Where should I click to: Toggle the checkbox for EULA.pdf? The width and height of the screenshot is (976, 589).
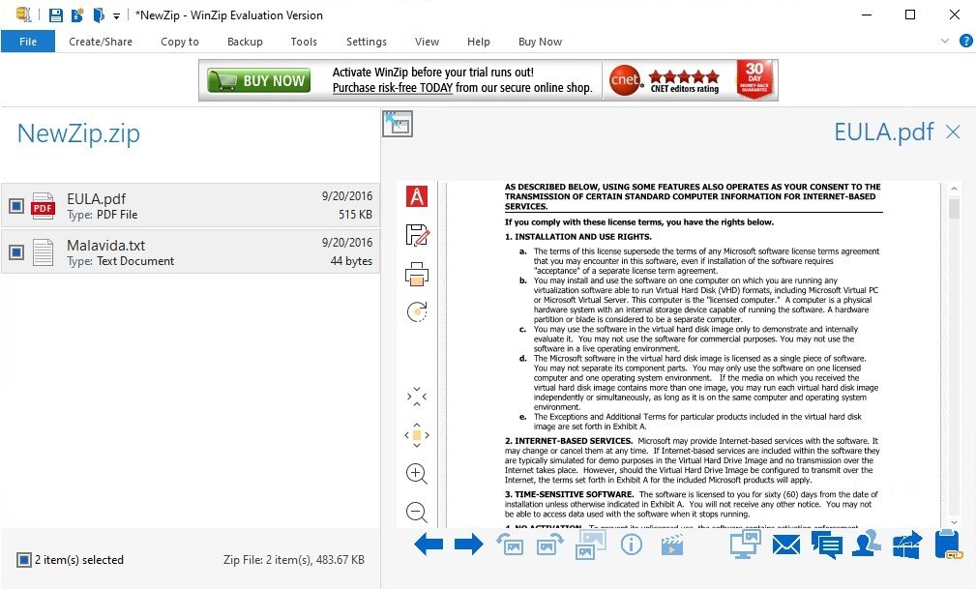[16, 205]
